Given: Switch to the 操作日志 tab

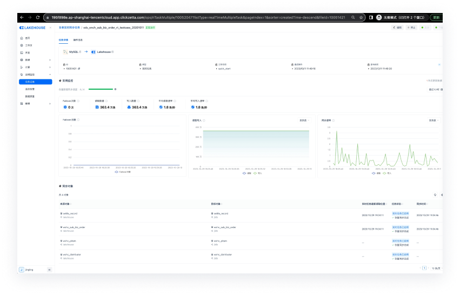Looking at the screenshot, I should coord(78,40).
